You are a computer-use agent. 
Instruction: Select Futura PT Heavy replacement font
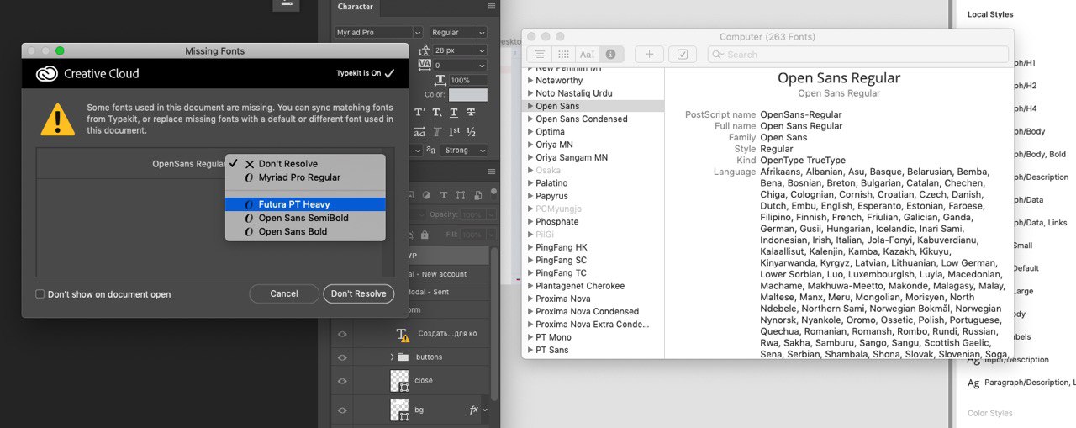(x=306, y=204)
